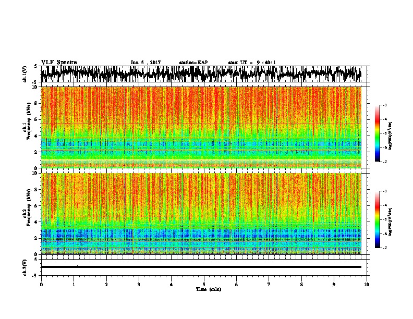Click the "ch.1(V)" waveform axis label
The width and height of the screenshot is (413, 319).
coord(25,74)
